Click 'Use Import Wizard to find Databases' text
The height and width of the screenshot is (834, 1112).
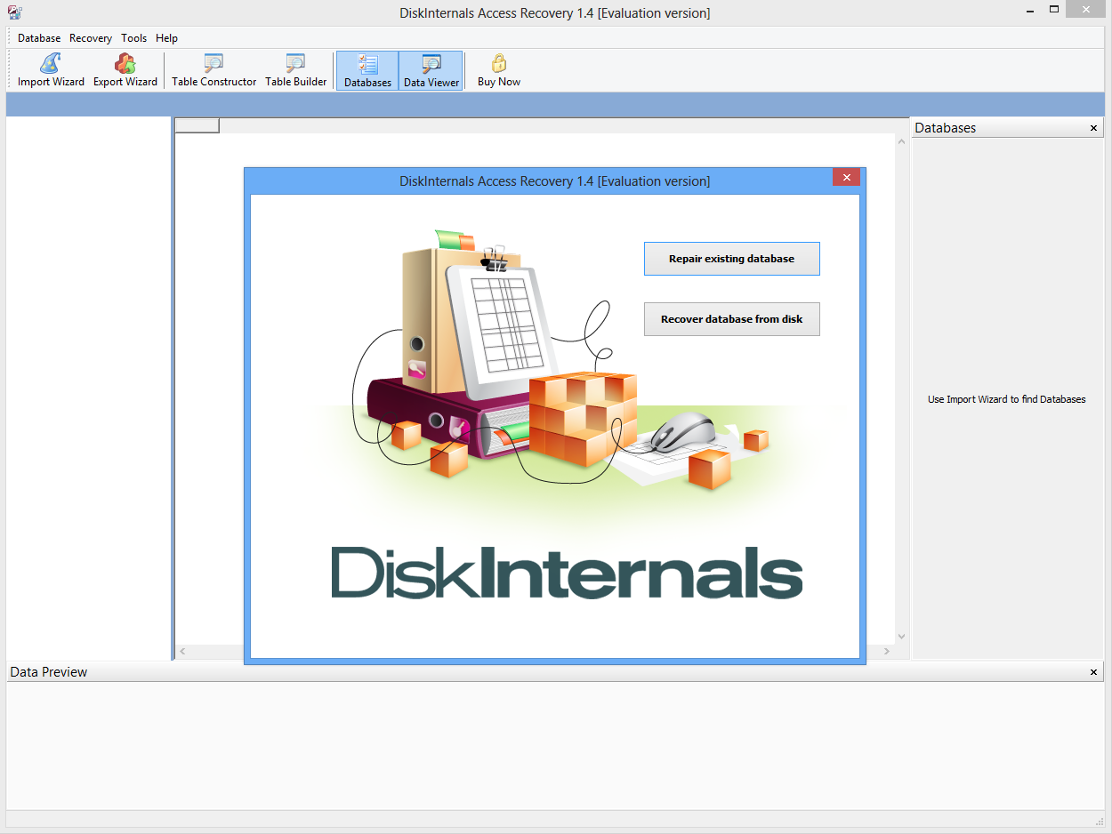pos(1006,399)
